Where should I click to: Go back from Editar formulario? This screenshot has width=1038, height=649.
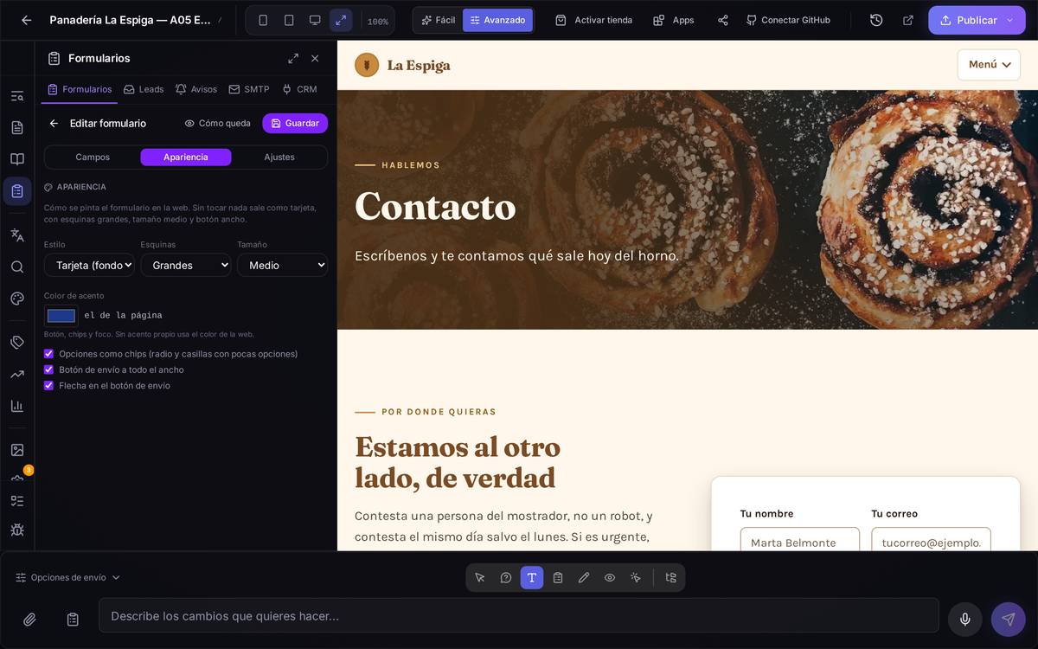tap(54, 123)
